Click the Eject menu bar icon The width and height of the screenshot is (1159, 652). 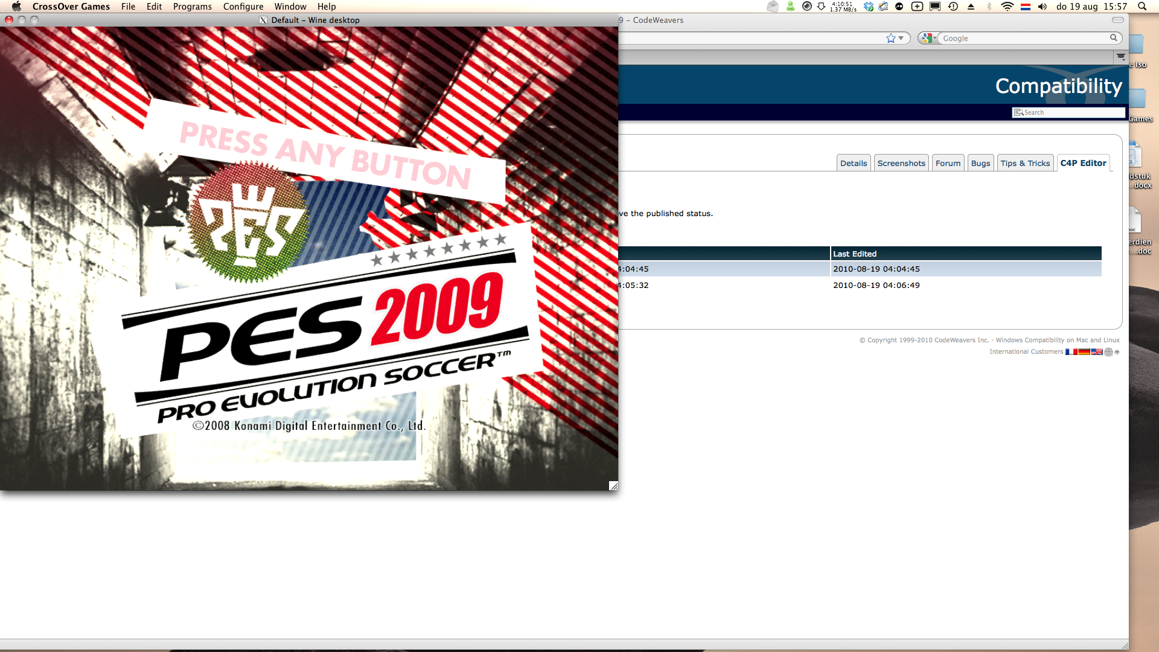tap(971, 7)
